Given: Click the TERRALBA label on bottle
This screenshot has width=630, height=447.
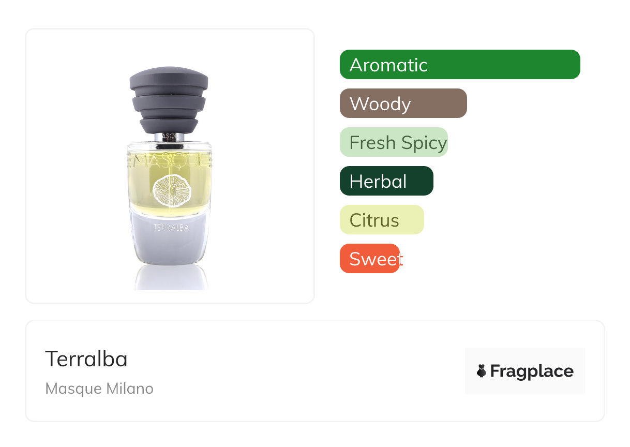Looking at the screenshot, I should pos(171,227).
